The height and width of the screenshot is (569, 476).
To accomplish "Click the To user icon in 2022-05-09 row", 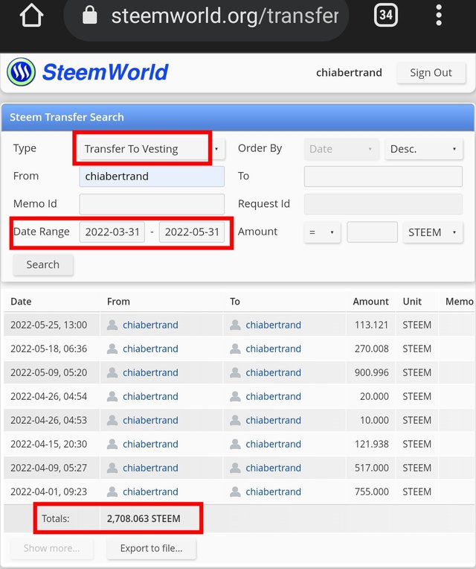I will point(235,372).
